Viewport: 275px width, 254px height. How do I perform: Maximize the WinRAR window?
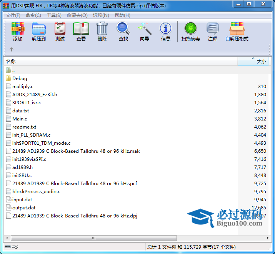pos(249,4)
